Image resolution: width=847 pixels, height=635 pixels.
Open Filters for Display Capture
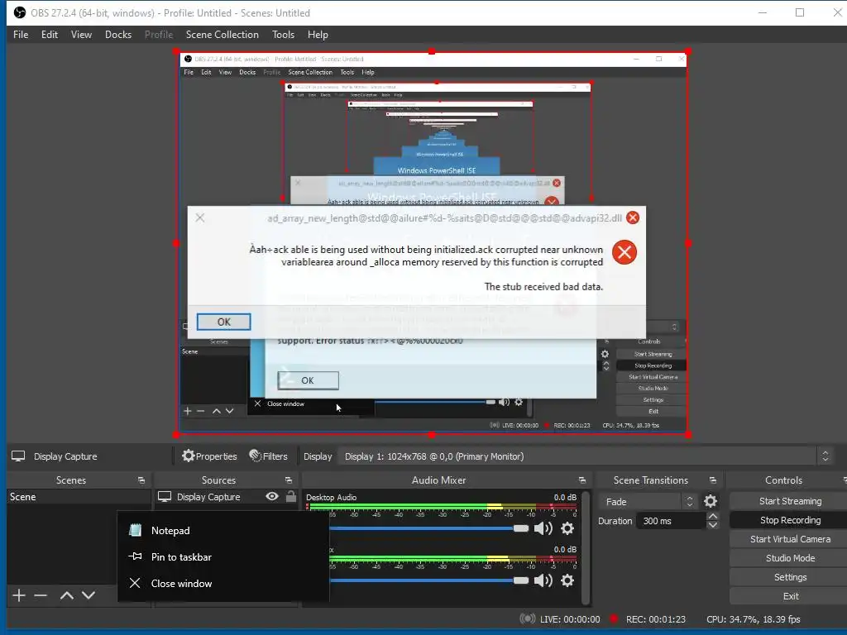coord(269,456)
